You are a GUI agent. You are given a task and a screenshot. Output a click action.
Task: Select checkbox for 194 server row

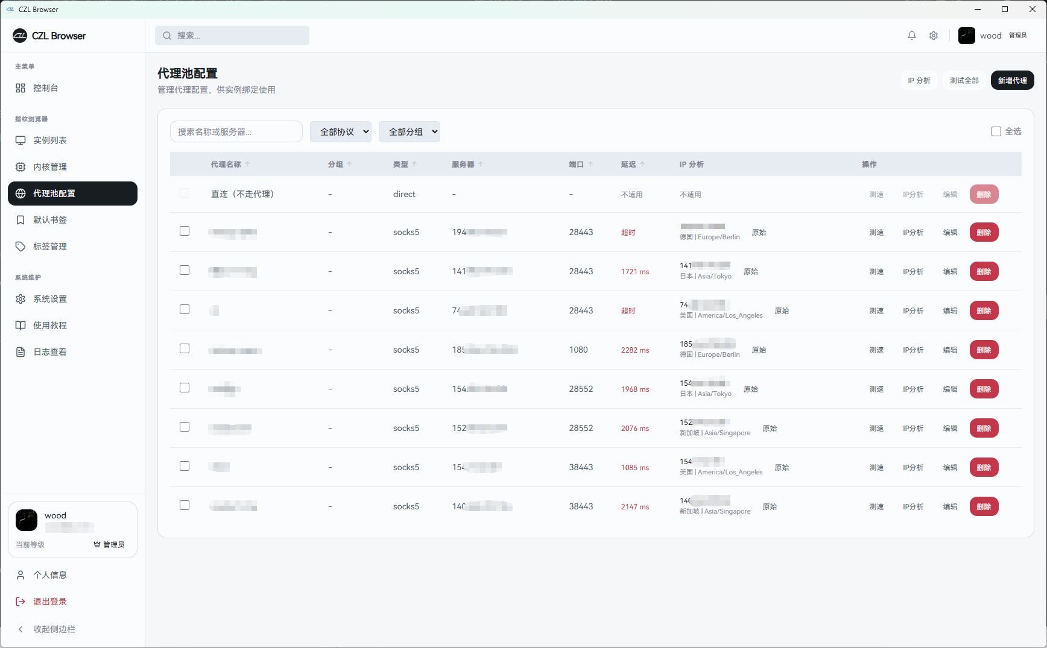coord(185,231)
